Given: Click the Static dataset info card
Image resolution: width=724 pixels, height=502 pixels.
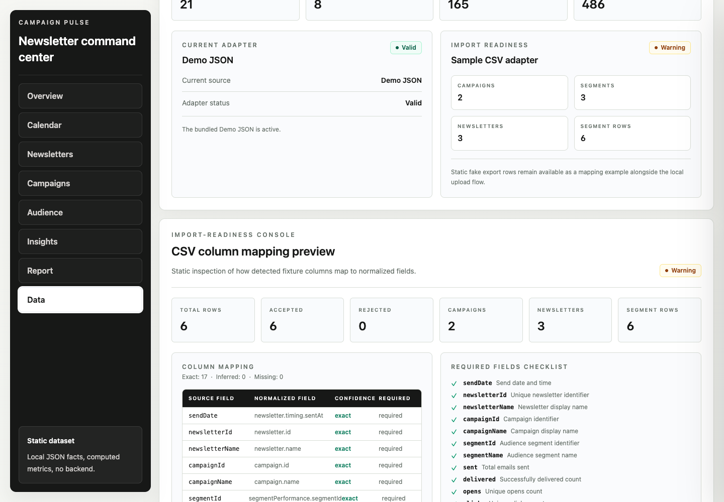Looking at the screenshot, I should pyautogui.click(x=80, y=455).
